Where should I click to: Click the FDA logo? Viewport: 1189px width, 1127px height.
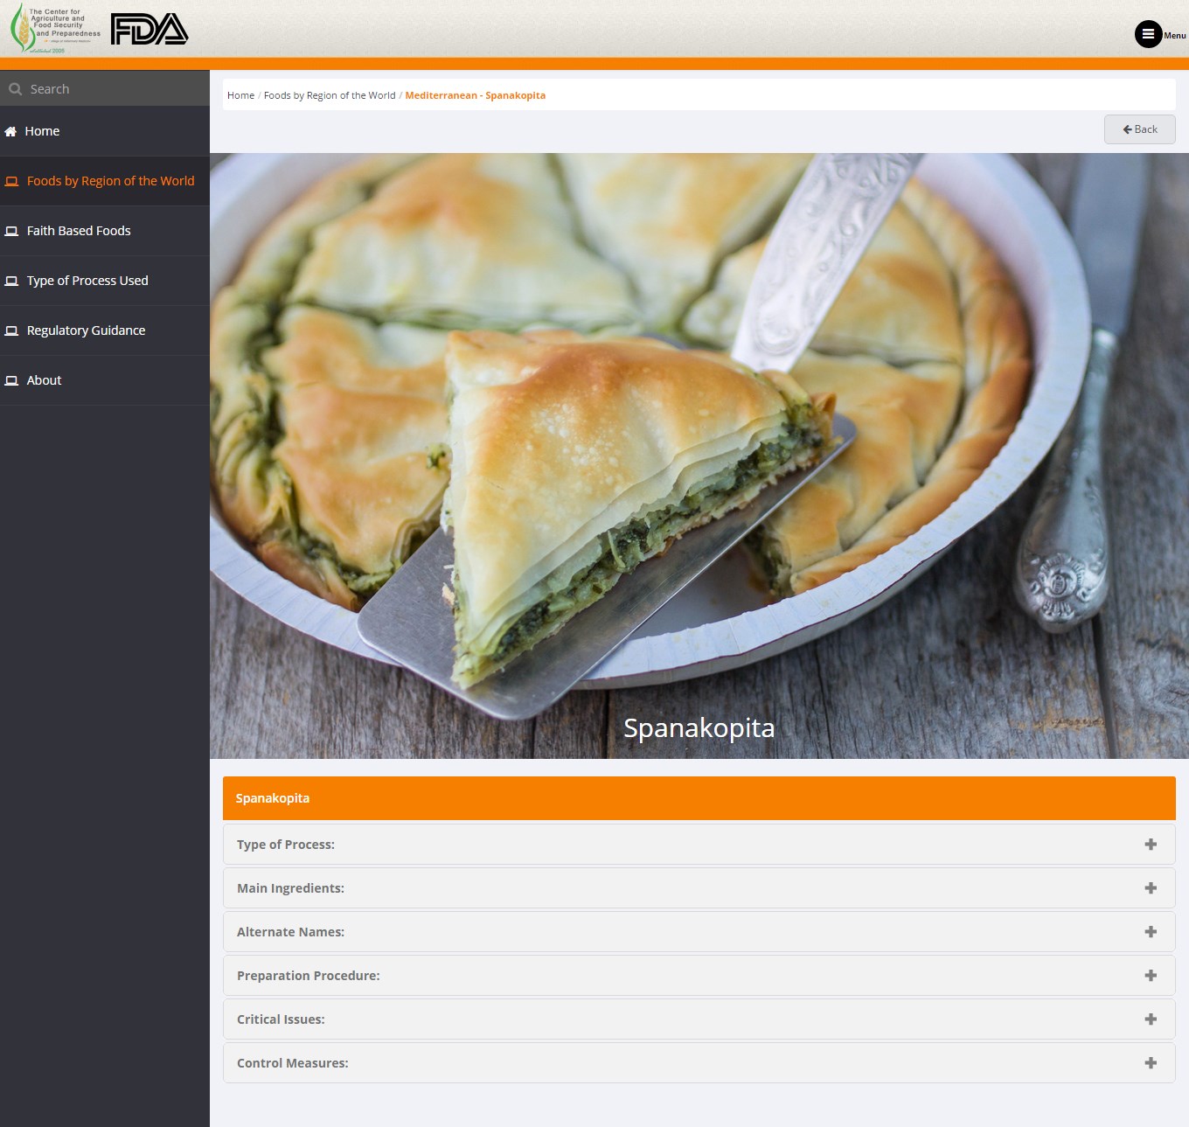coord(149,29)
